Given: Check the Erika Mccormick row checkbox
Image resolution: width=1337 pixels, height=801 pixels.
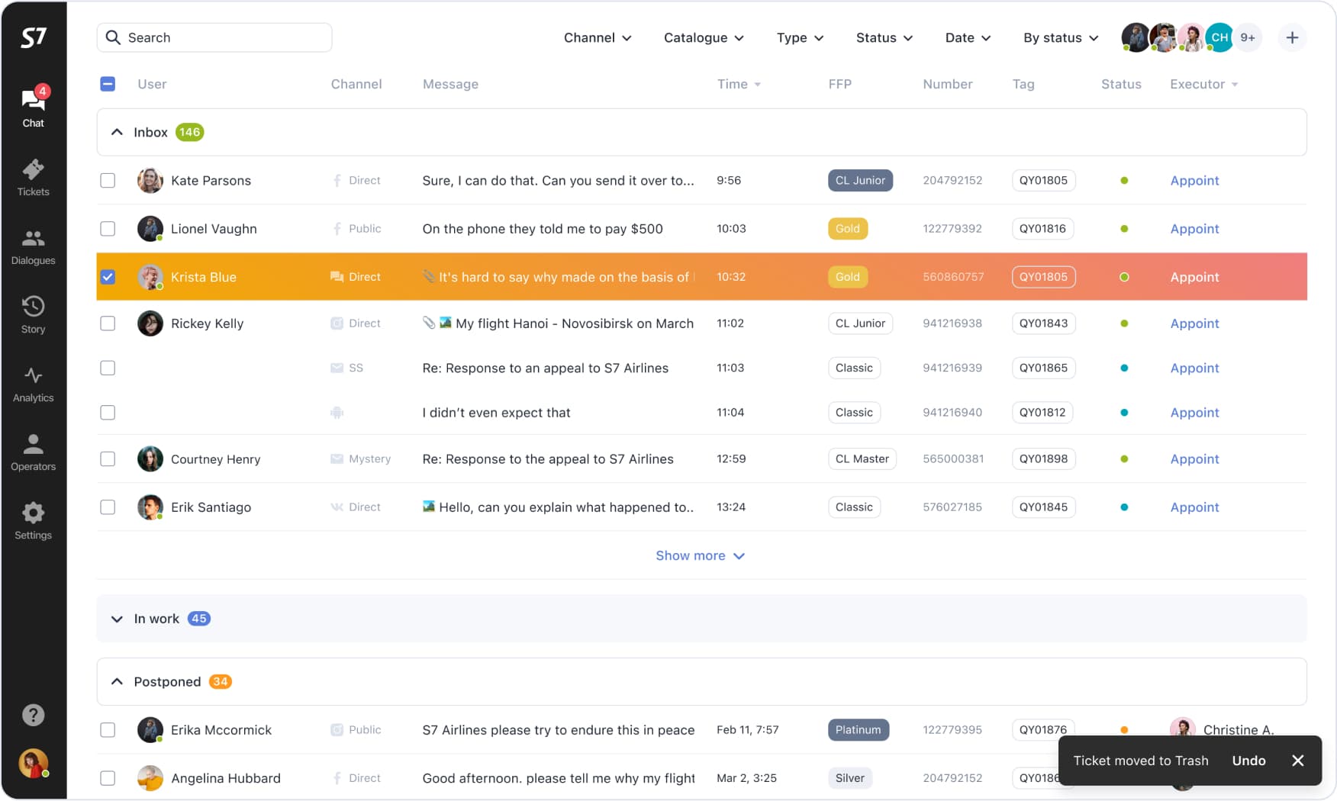Looking at the screenshot, I should 108,730.
